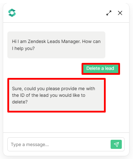Screen dimensions: 133x159
Task: Click the blank chat area below the last reply
Action: point(66,122)
